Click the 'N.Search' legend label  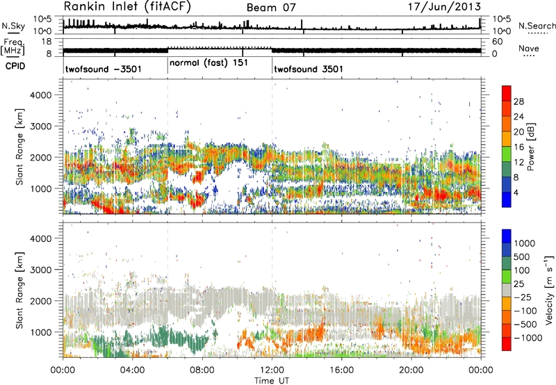(x=537, y=26)
